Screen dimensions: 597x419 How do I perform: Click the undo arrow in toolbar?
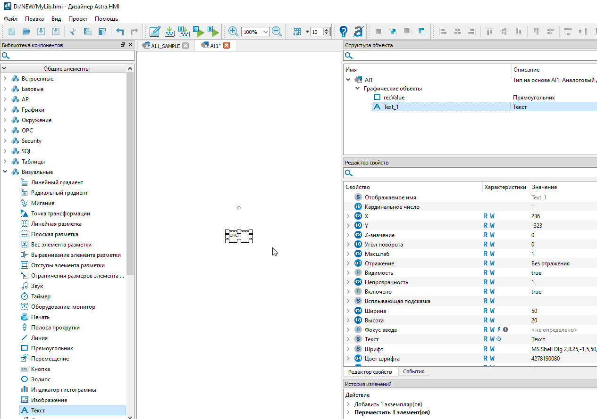tap(120, 32)
